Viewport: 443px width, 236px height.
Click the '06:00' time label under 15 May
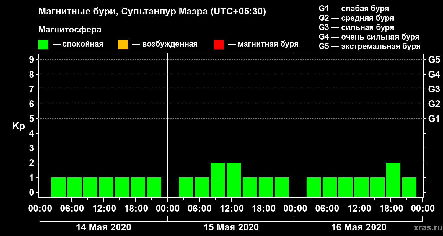click(200, 209)
